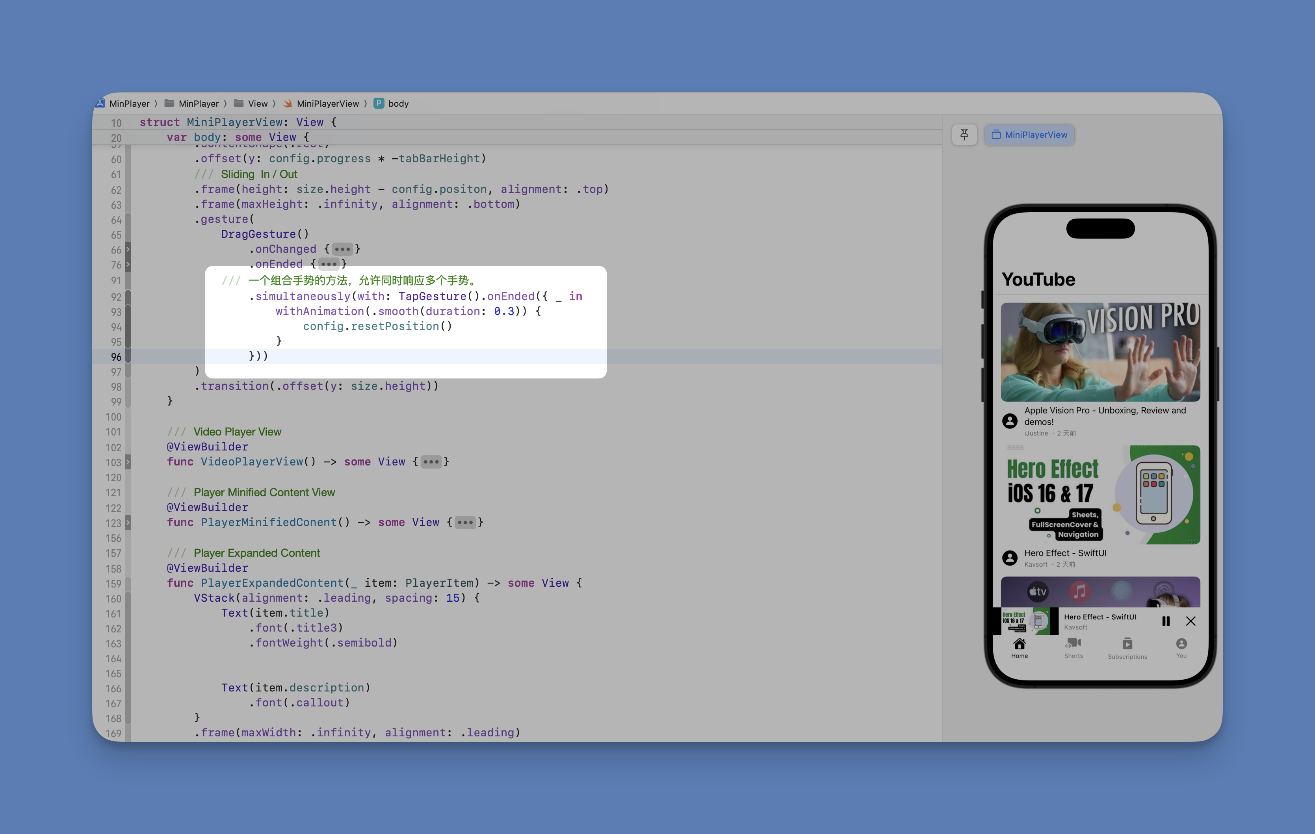Pause the mini player video
Screen dimensions: 1315x834
1166,621
